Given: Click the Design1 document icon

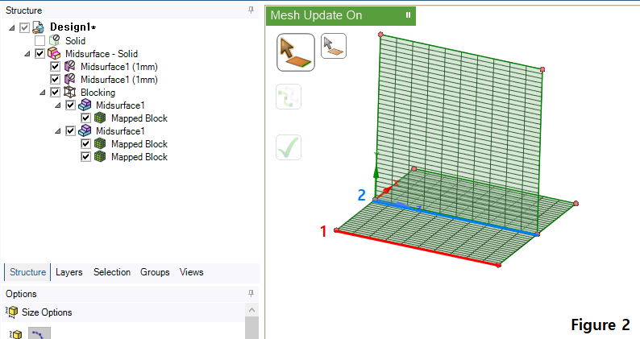Looking at the screenshot, I should click(x=39, y=27).
